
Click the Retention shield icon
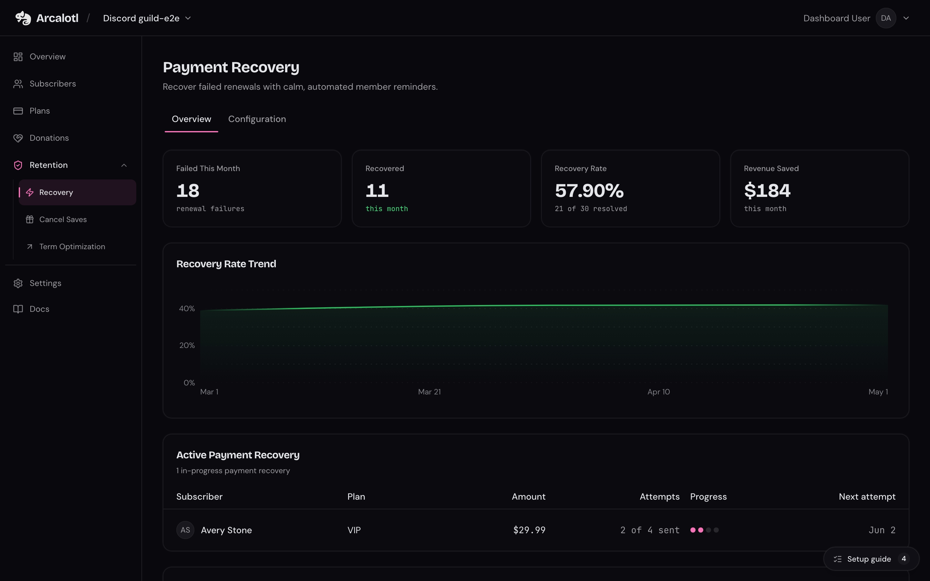(18, 165)
